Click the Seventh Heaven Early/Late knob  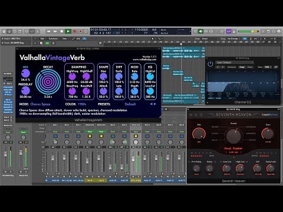tap(271, 168)
